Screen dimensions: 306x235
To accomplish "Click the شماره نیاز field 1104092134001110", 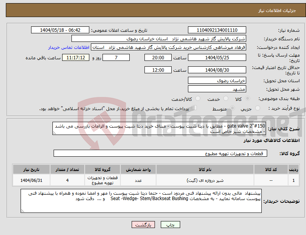I will (217, 30).
